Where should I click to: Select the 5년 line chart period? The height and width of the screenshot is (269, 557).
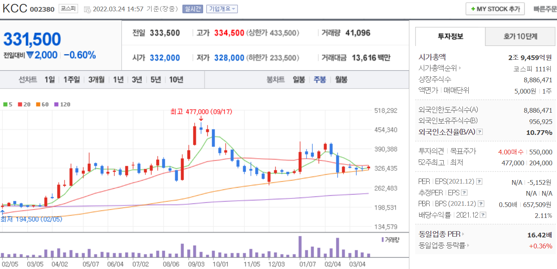[155, 80]
